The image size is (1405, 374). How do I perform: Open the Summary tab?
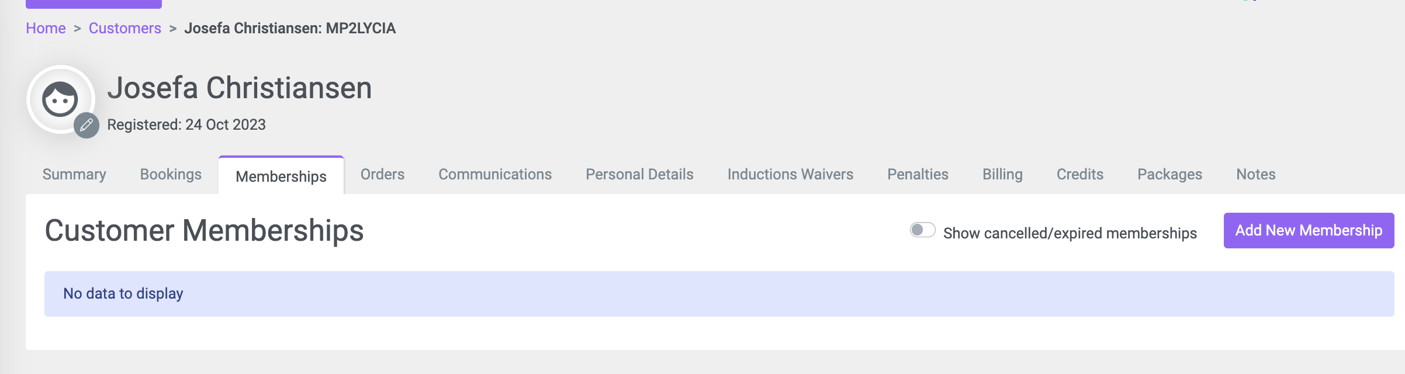(74, 174)
